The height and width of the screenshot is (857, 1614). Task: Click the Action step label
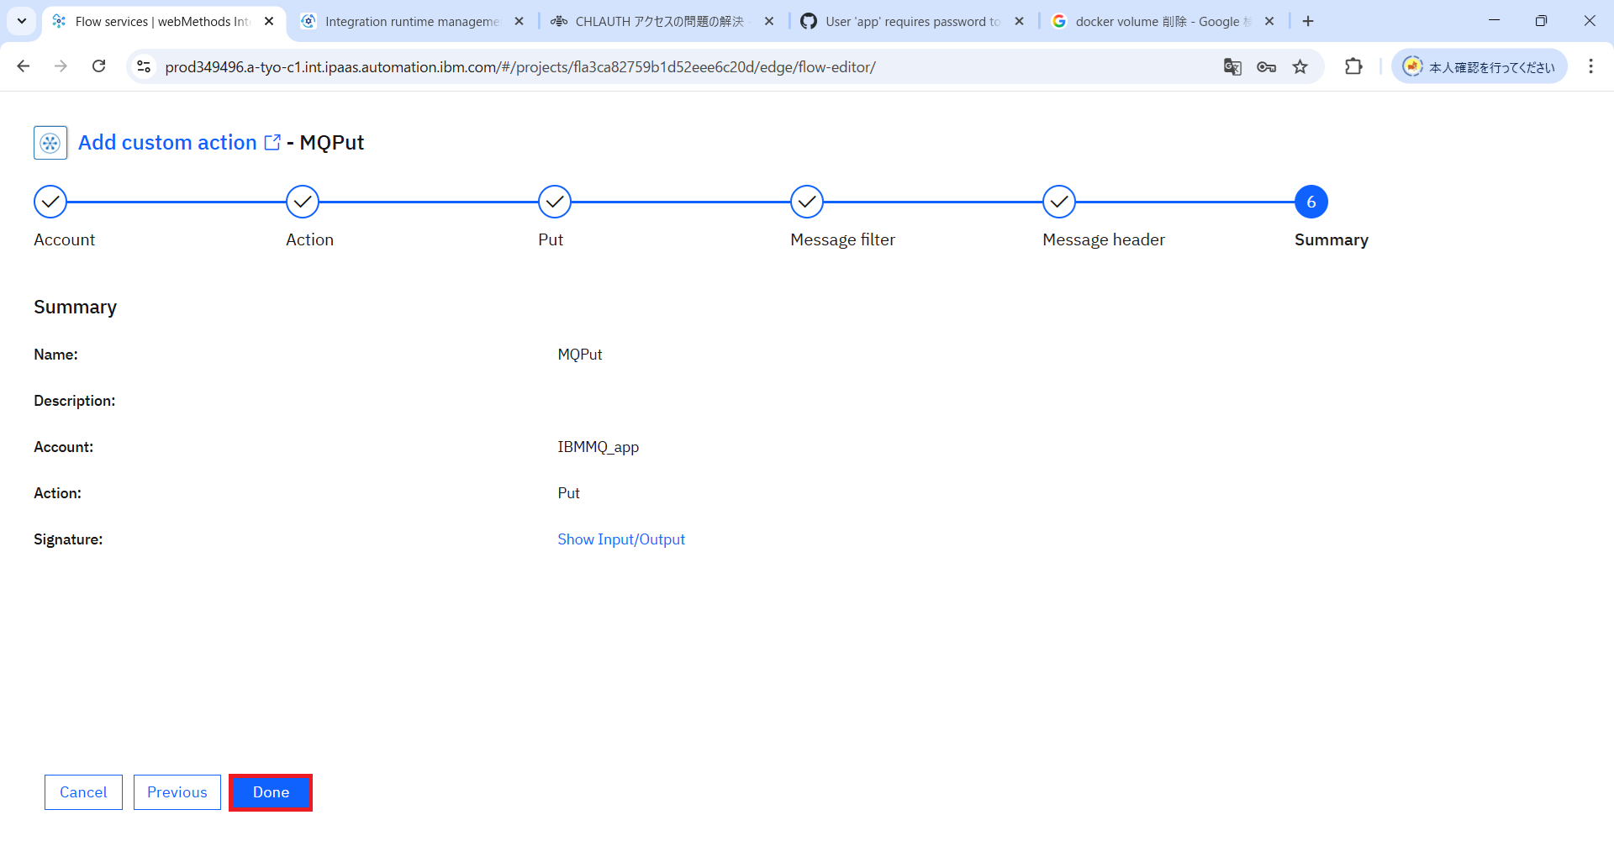click(x=309, y=240)
